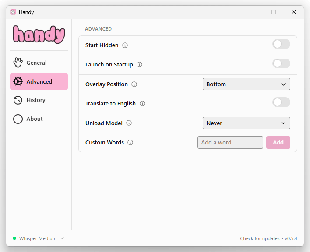The image size is (310, 252).
Task: Expand the Unload Model dropdown
Action: [x=246, y=123]
